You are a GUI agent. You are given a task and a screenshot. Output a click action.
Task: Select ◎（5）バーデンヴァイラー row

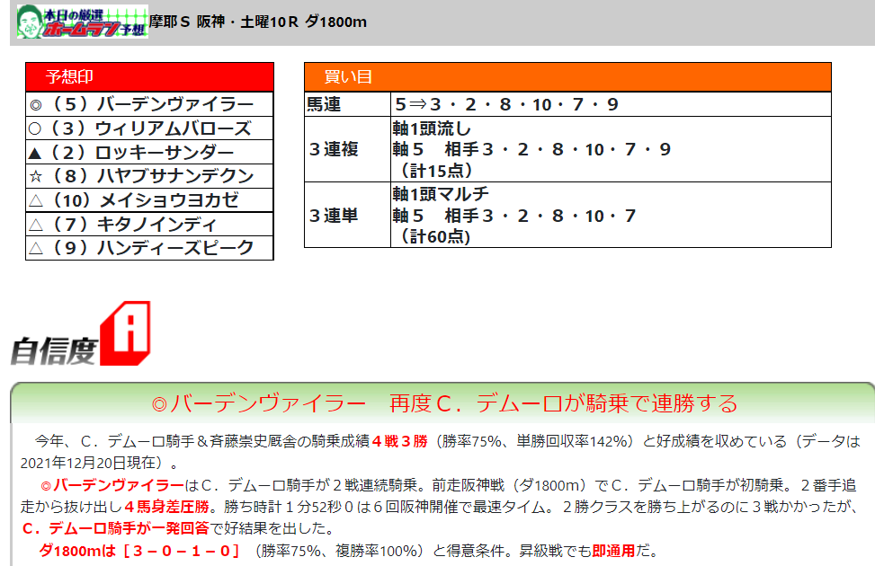click(149, 104)
